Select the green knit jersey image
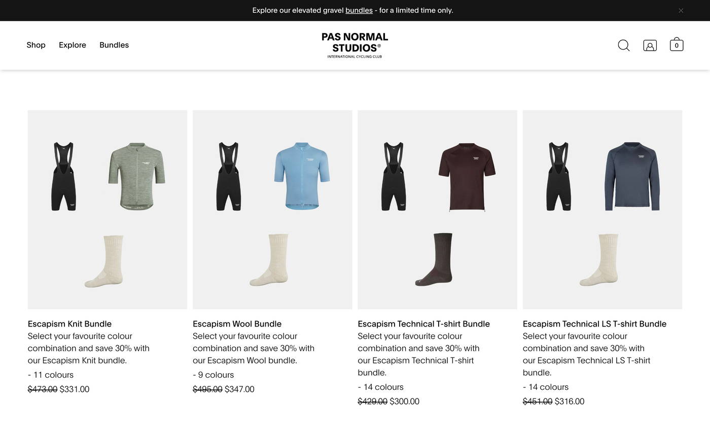Screen dimensions: 710x443 point(136,176)
